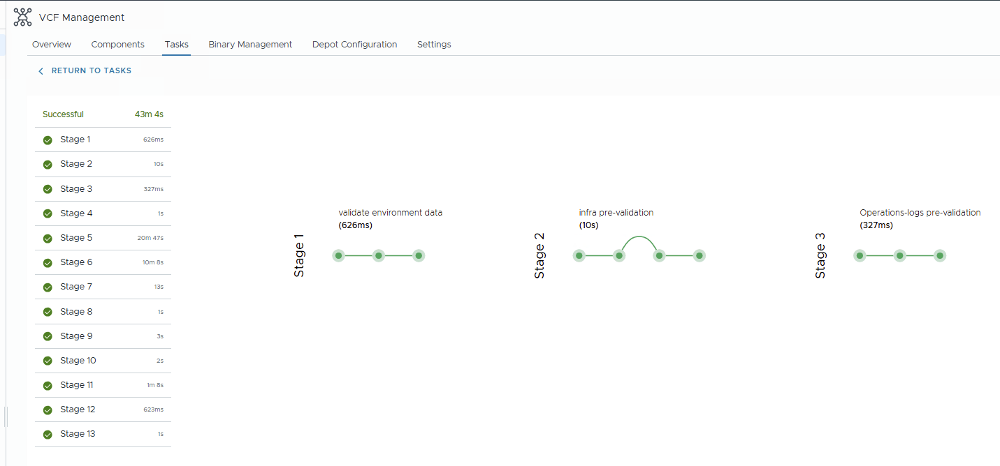This screenshot has height=466, width=1000.
Task: Expand Stage 6 in the stage list
Action: 75,262
